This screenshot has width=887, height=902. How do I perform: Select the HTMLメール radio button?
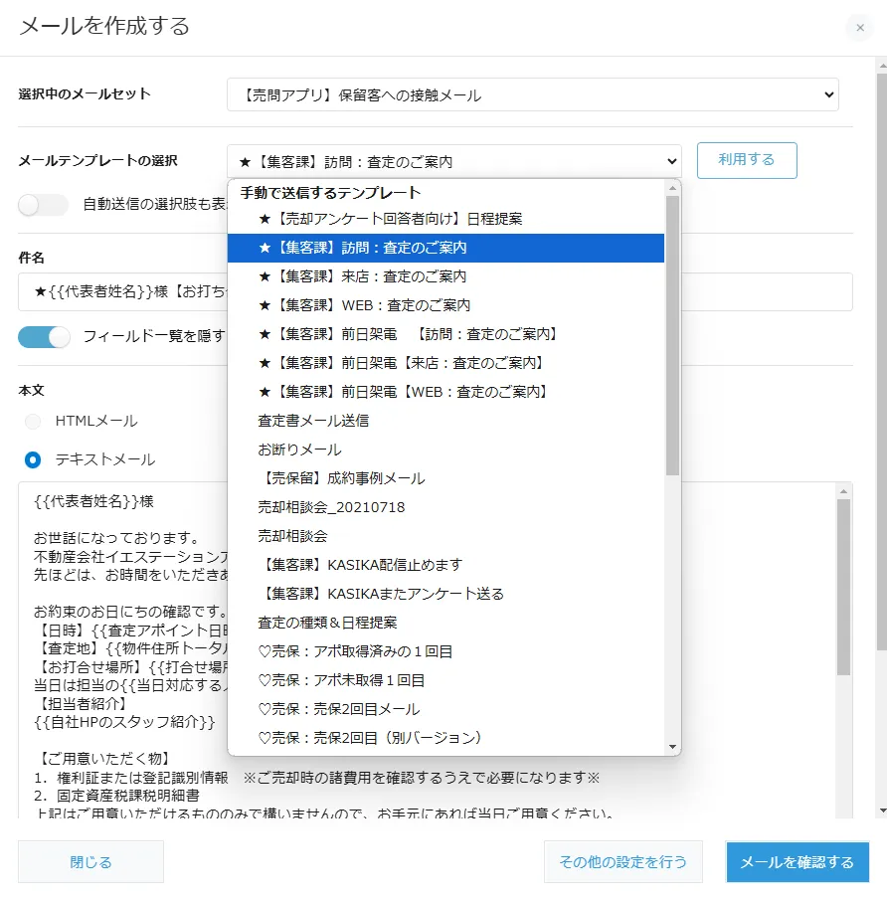pyautogui.click(x=34, y=421)
